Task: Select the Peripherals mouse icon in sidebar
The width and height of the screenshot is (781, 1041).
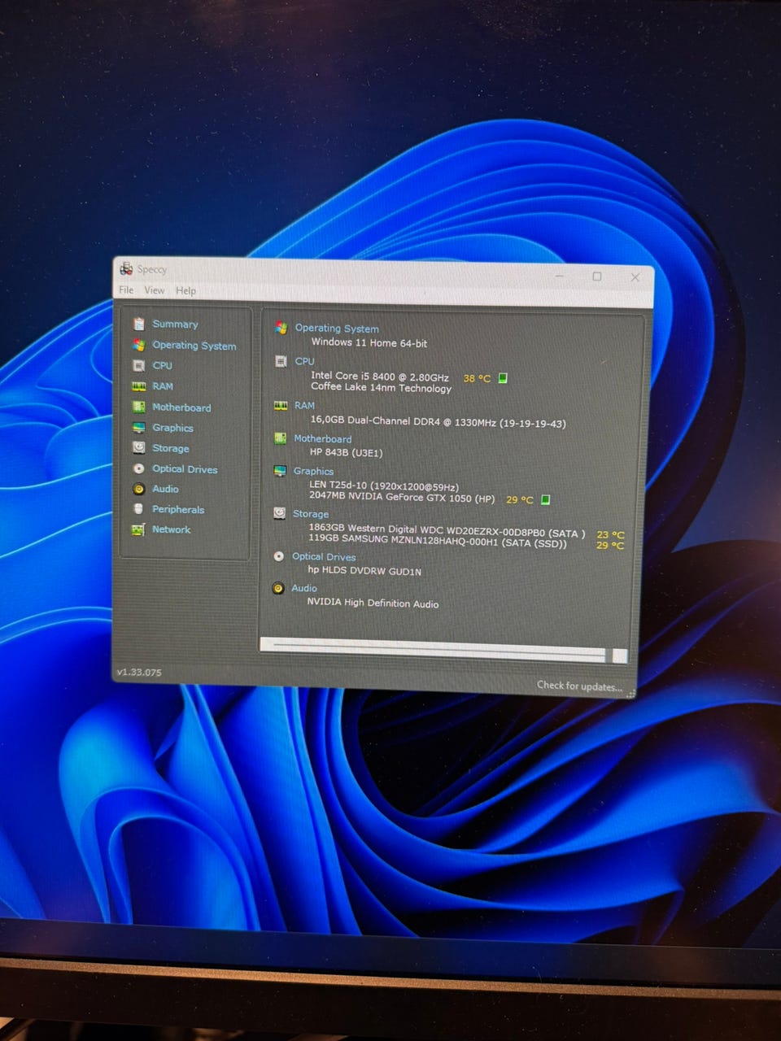Action: tap(138, 509)
